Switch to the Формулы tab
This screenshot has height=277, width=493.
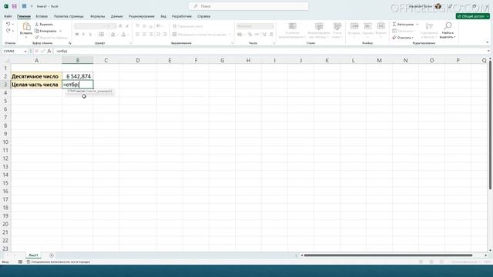click(98, 16)
